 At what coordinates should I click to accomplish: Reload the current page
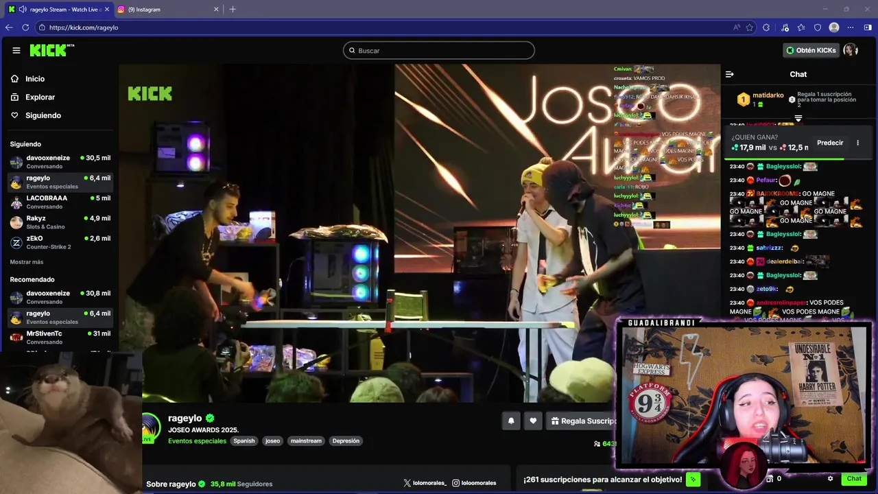tap(25, 27)
